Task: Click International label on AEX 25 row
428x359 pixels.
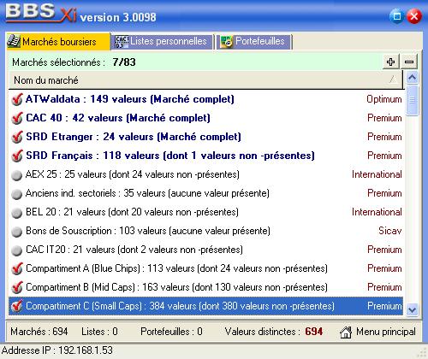Action: (x=377, y=174)
